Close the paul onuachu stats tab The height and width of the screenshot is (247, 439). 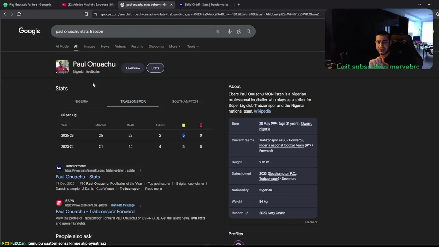coord(171,5)
